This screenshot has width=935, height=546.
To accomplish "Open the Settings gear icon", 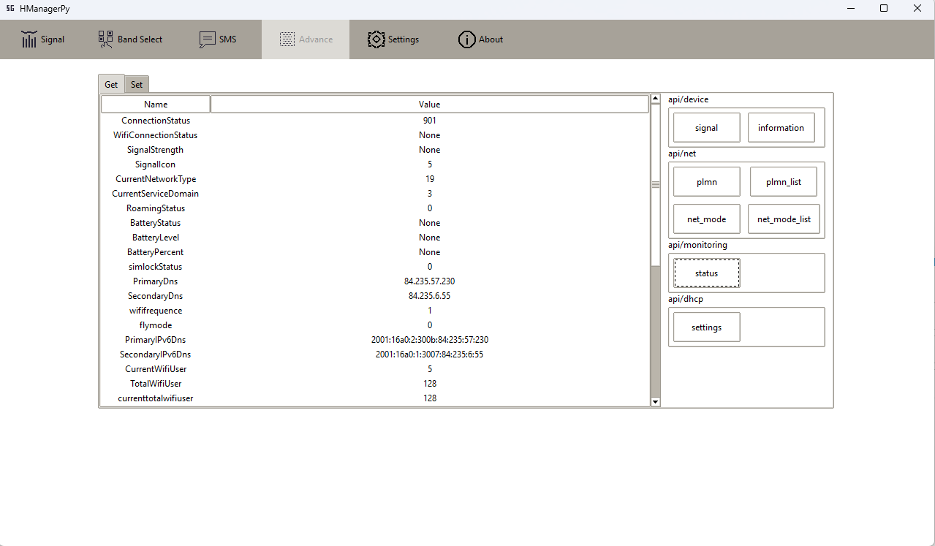I will (376, 39).
